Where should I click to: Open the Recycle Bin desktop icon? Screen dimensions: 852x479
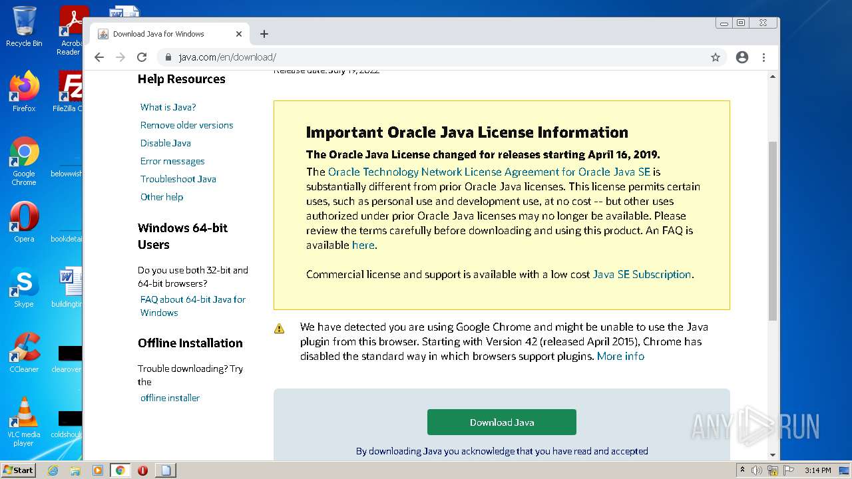pos(24,27)
